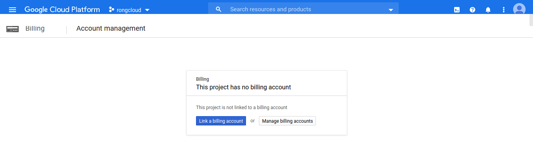This screenshot has width=533, height=160.
Task: Click 'This project has no billing account' heading
Action: pos(244,87)
